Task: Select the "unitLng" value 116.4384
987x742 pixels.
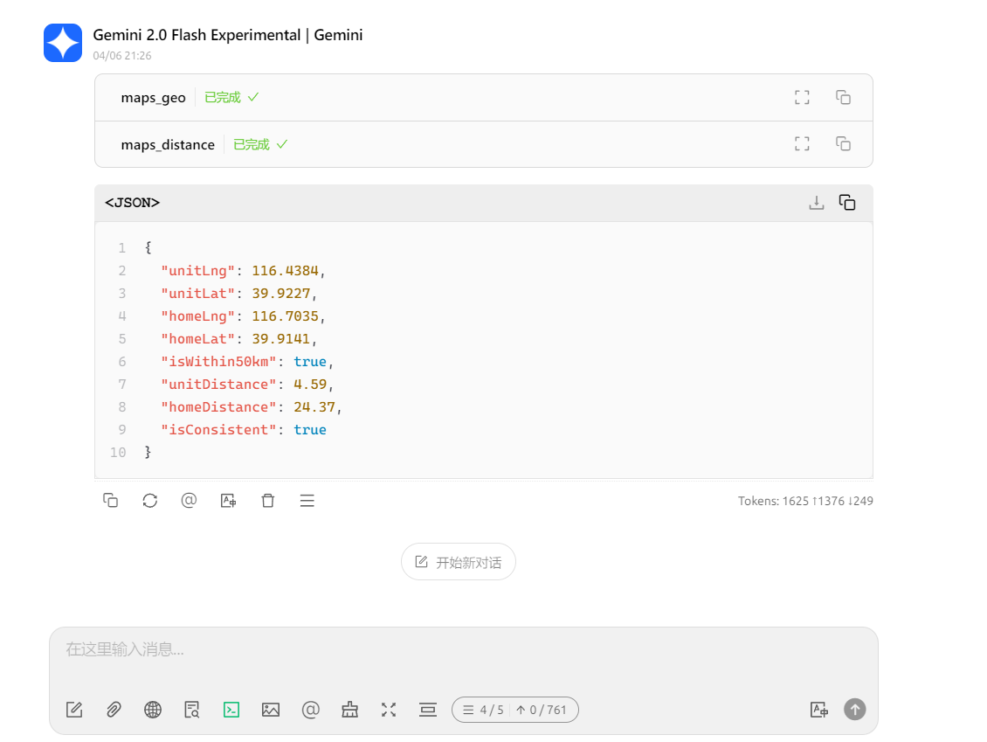Action: [285, 271]
